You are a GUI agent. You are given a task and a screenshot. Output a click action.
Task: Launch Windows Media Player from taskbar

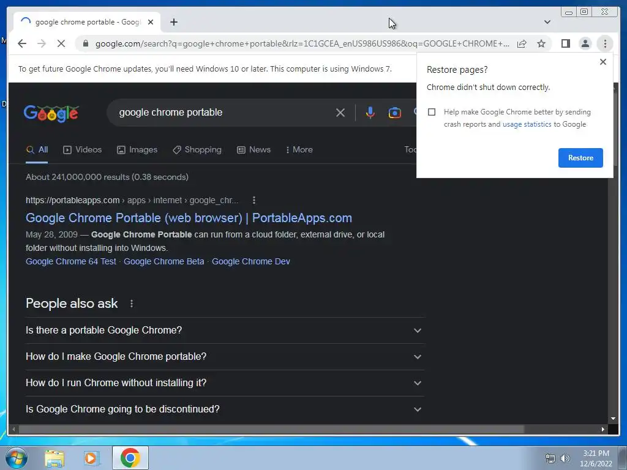pyautogui.click(x=92, y=458)
